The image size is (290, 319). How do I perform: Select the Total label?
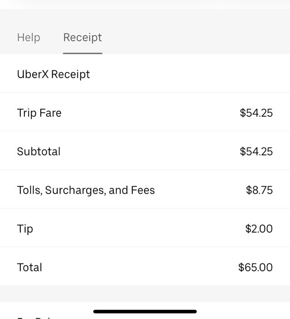point(29,267)
